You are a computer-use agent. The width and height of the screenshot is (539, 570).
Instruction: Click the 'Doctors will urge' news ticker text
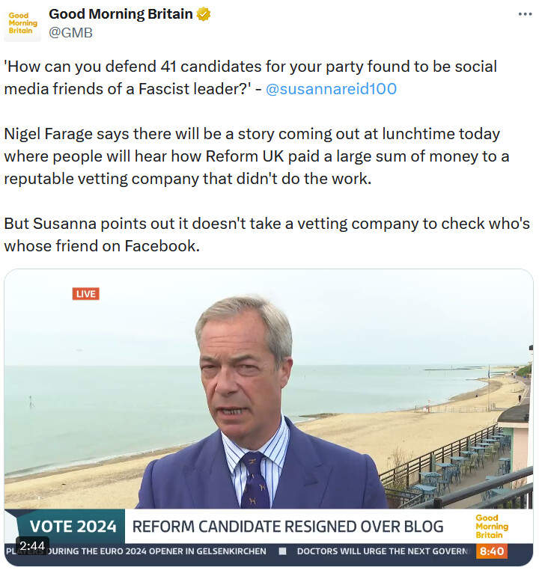[x=385, y=551]
